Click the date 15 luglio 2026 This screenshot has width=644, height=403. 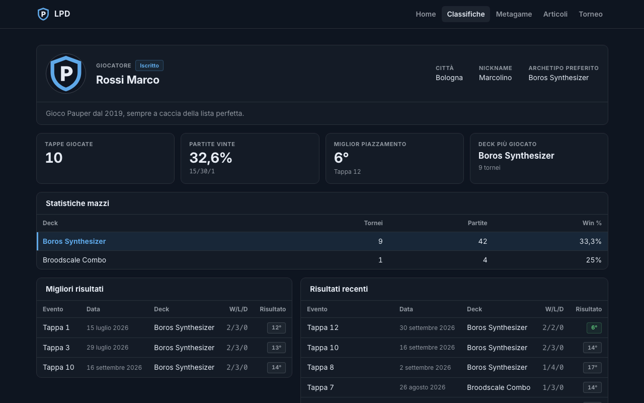click(108, 328)
